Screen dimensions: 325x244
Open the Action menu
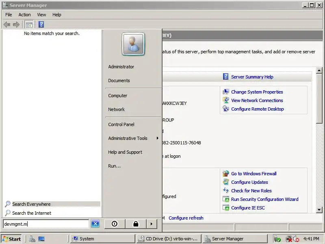(24, 15)
